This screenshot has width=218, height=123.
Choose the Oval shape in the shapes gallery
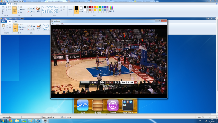tap(48, 8)
